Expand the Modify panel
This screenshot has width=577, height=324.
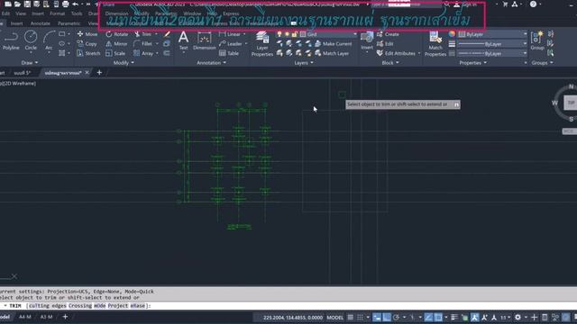tap(124, 63)
